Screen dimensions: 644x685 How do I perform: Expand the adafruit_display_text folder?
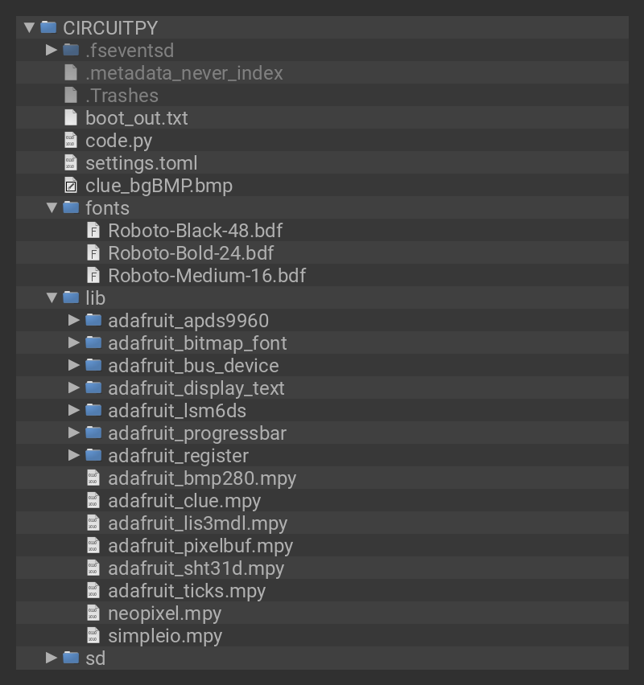point(74,388)
